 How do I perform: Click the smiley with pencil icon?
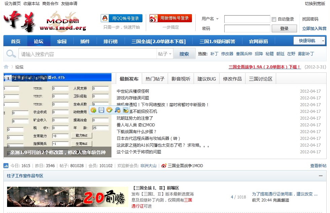pyautogui.click(x=109, y=110)
